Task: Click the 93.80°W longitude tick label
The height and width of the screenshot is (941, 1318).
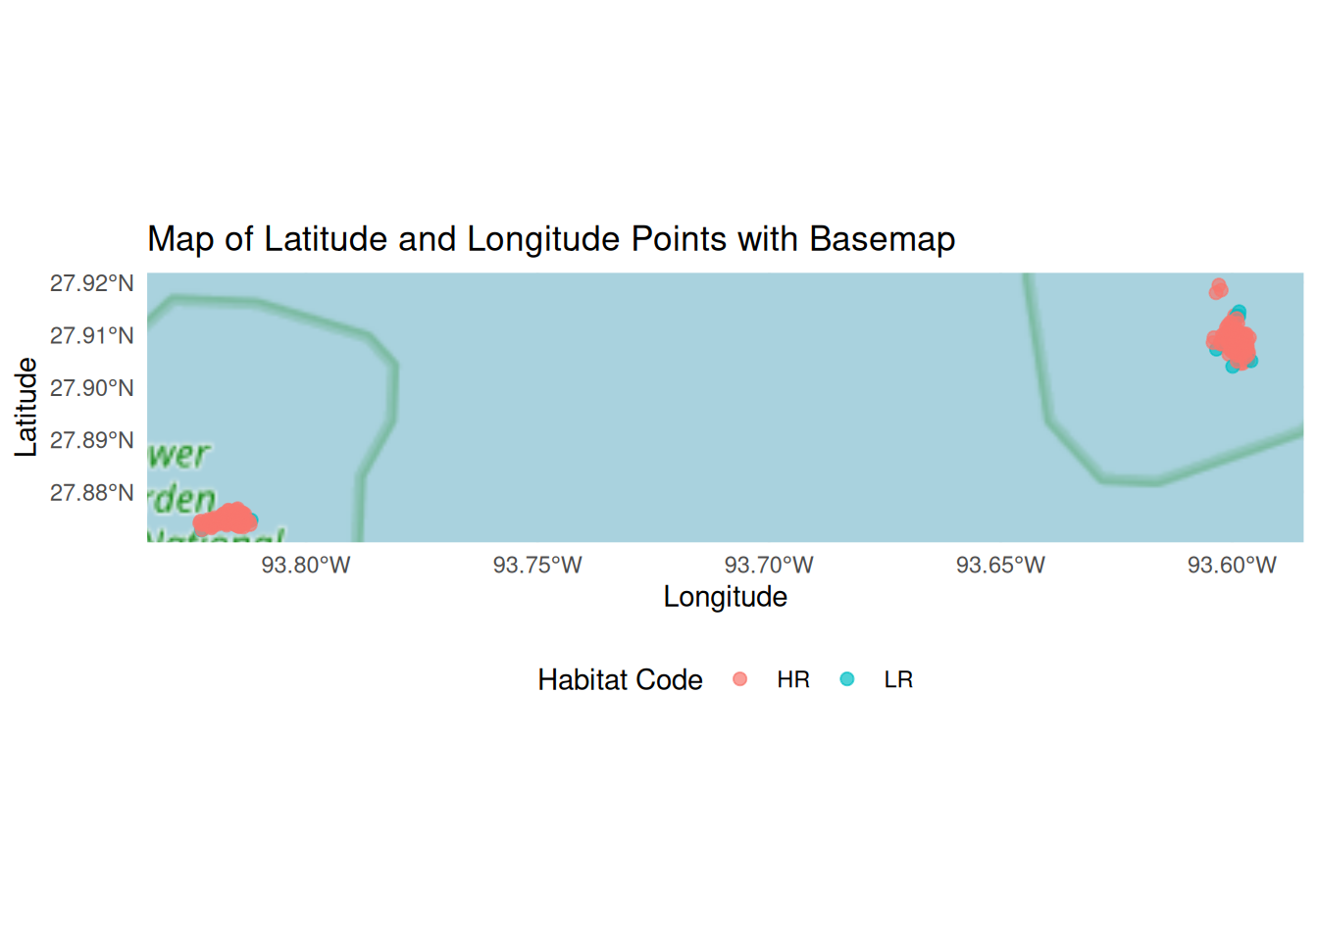Action: [306, 566]
